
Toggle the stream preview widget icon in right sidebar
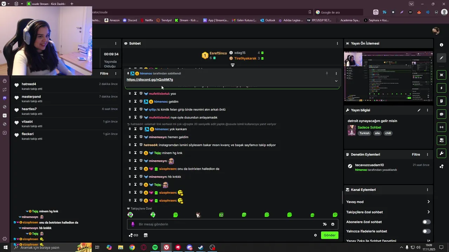pos(441,75)
